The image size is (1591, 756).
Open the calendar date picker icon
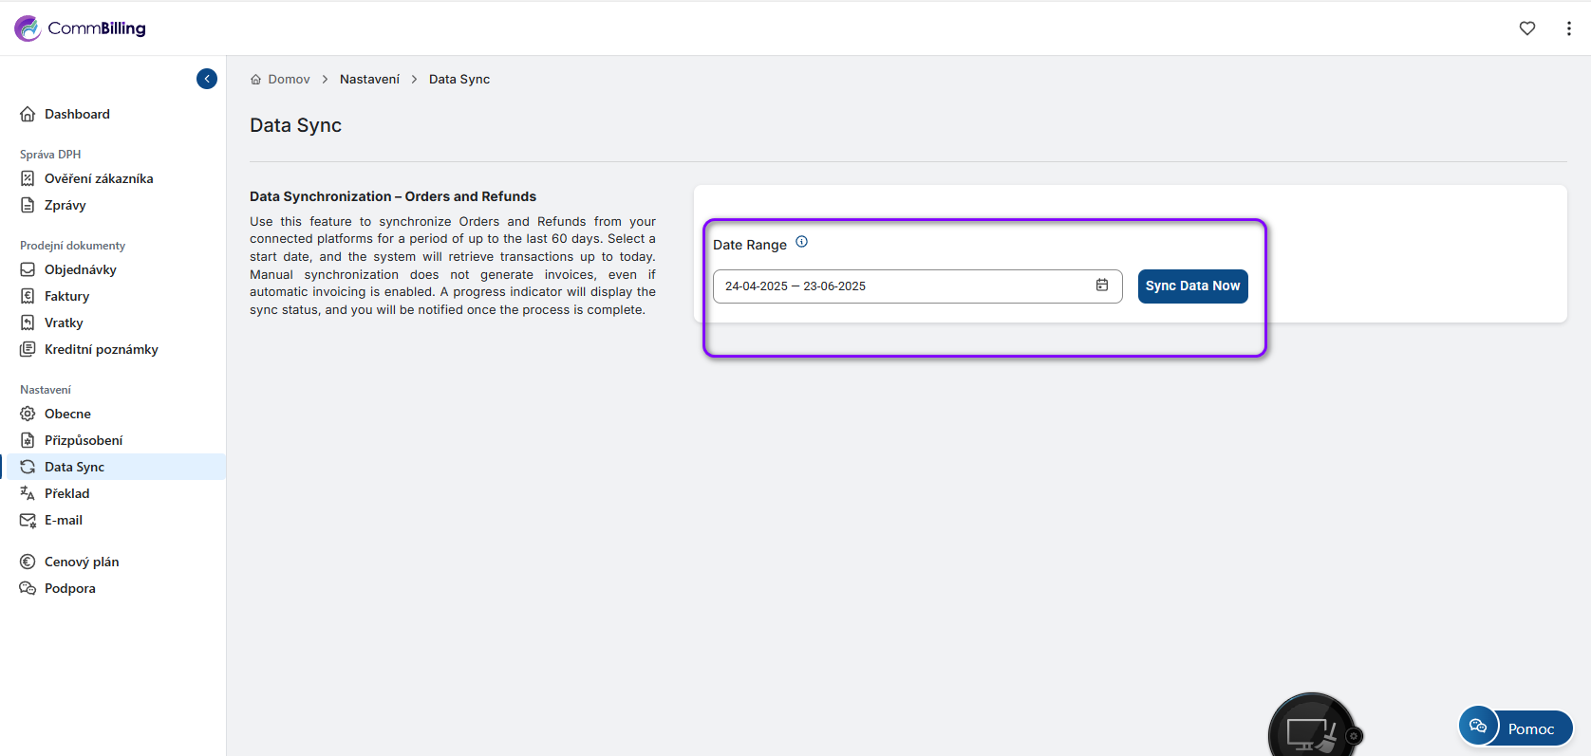pyautogui.click(x=1102, y=286)
